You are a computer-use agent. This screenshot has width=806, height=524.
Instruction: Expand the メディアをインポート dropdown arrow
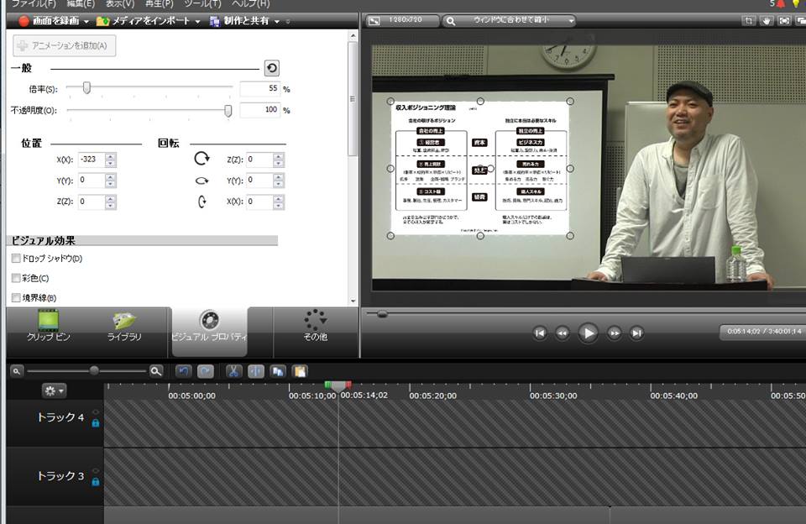point(198,21)
